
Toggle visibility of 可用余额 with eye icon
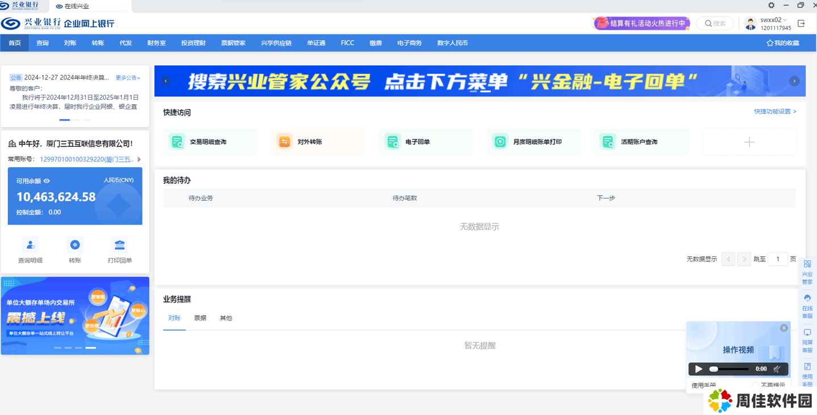(47, 181)
